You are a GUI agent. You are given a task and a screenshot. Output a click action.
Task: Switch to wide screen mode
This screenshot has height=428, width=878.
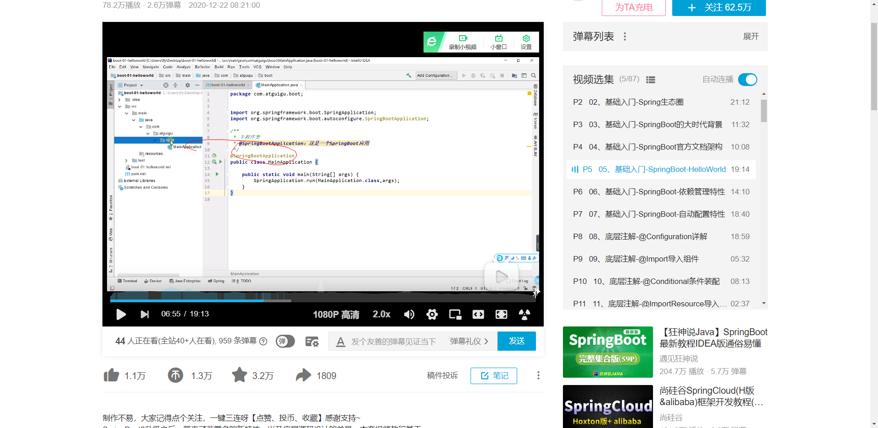(x=478, y=314)
